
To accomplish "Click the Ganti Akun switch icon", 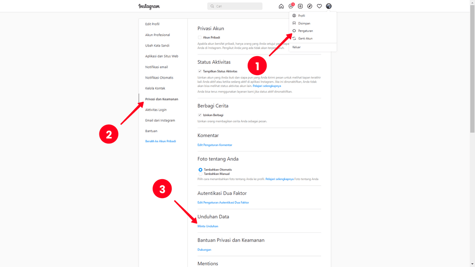I will click(x=294, y=38).
